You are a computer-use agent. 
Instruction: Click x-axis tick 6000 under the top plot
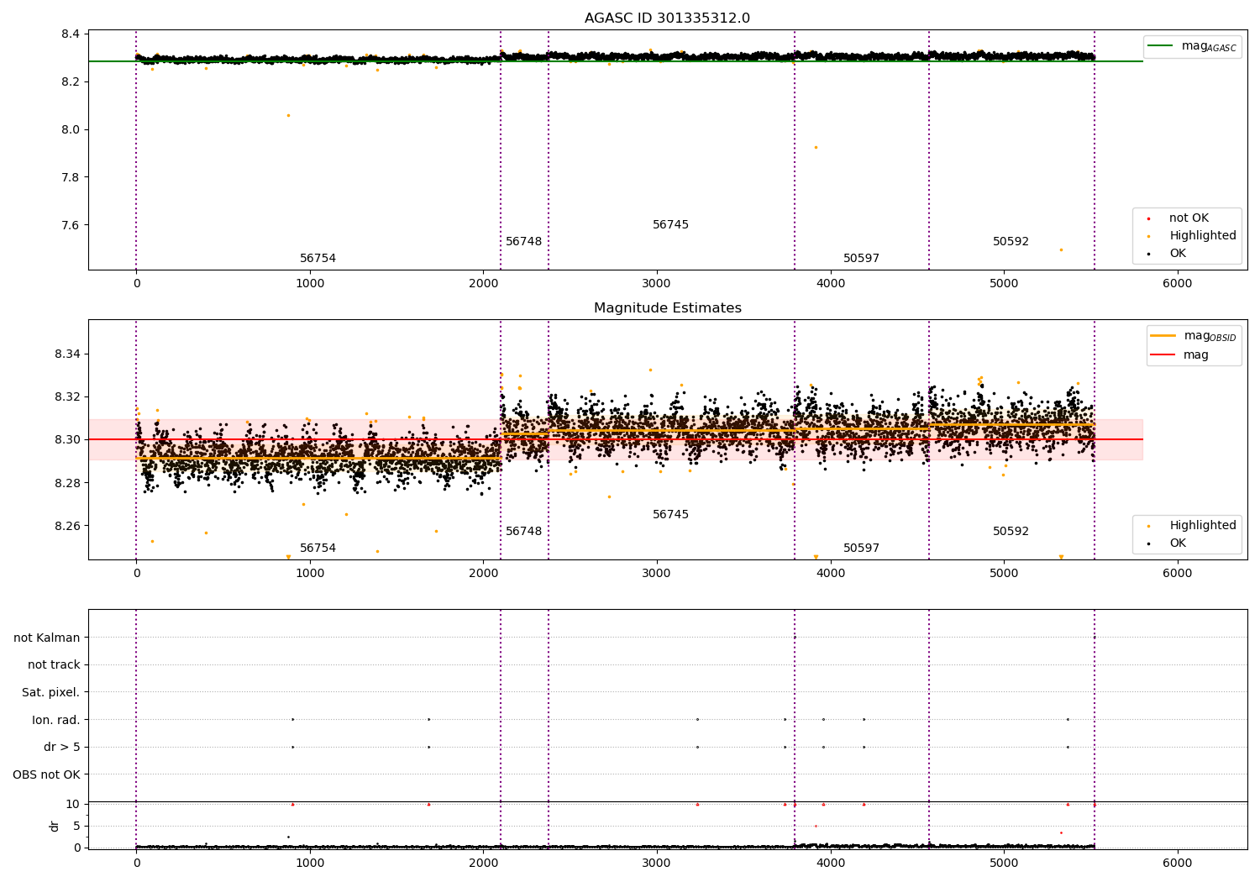click(x=1177, y=284)
